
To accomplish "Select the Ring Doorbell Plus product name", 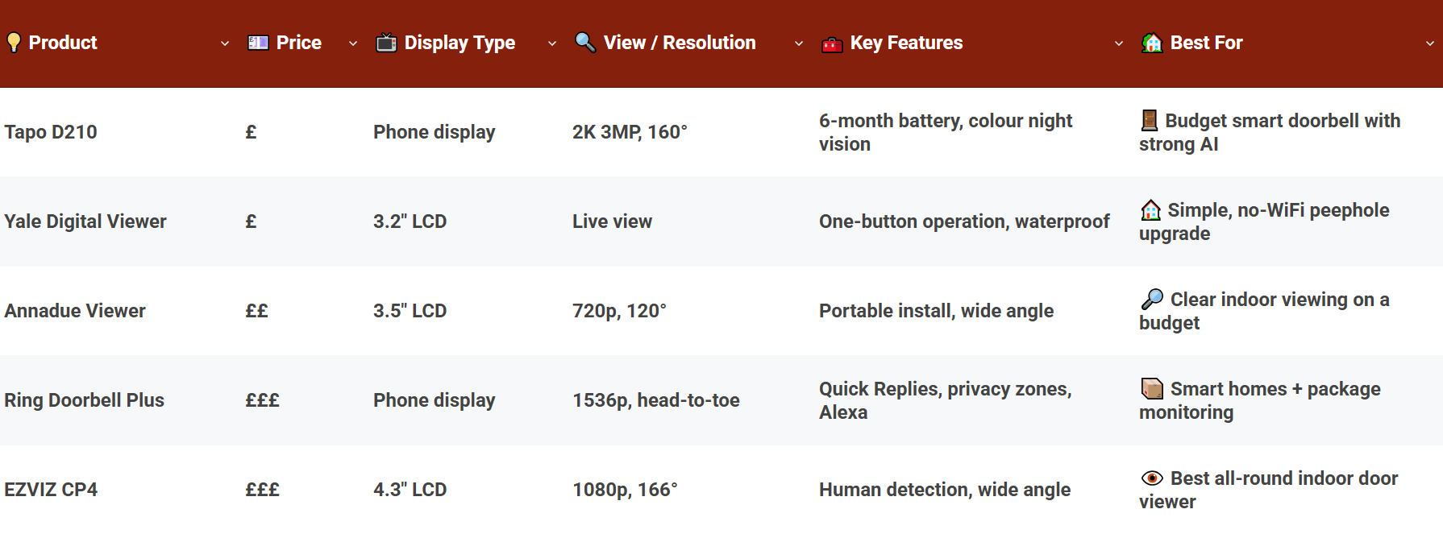I will pos(84,399).
